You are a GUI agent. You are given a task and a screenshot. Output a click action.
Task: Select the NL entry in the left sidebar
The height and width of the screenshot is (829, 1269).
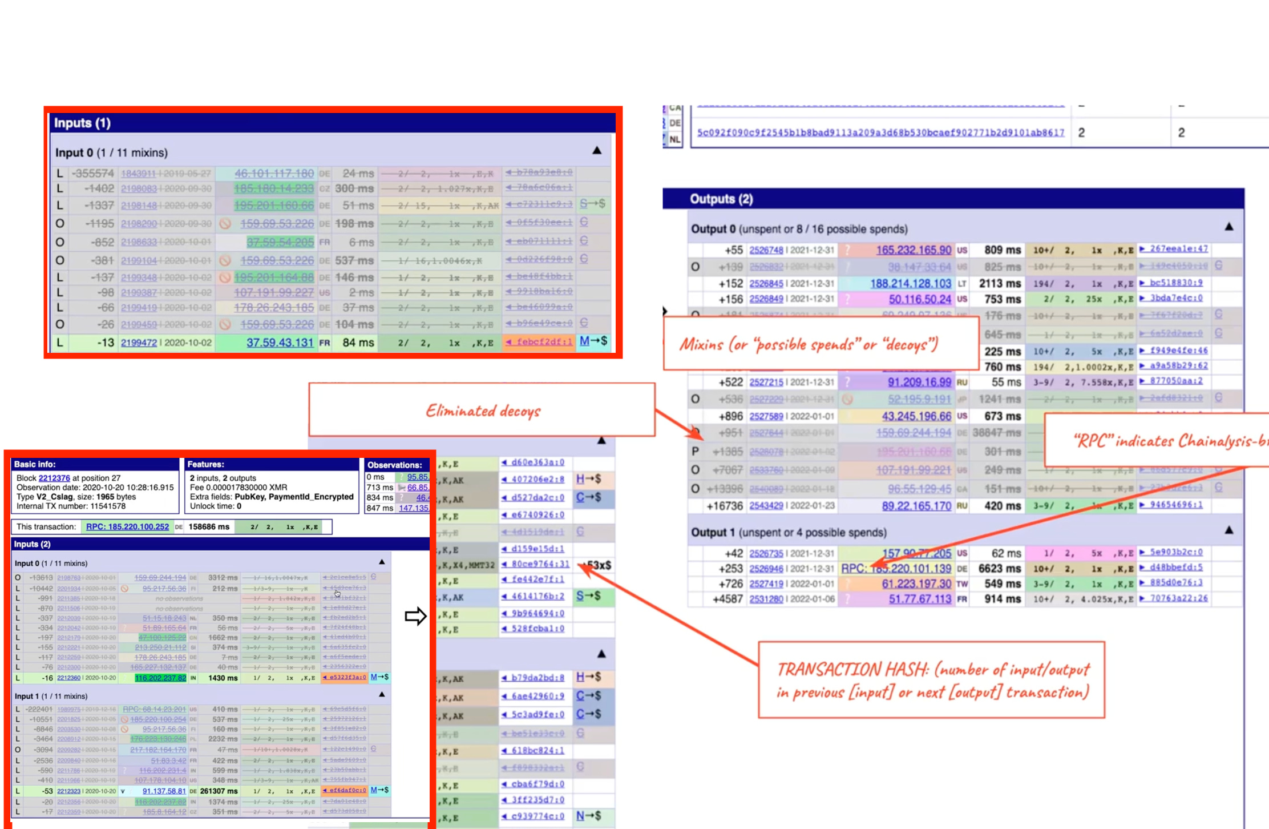click(x=676, y=139)
